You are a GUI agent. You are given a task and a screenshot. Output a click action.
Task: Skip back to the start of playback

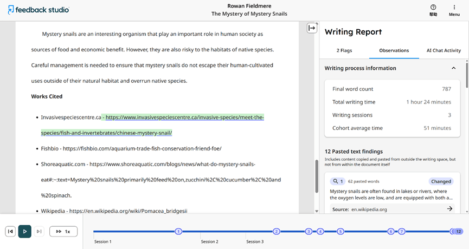tap(10, 231)
